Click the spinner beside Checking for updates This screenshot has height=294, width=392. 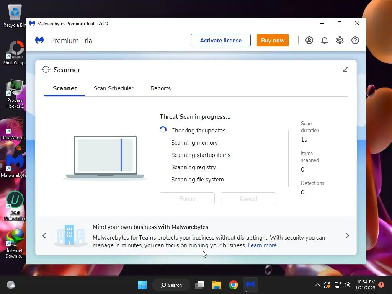163,130
